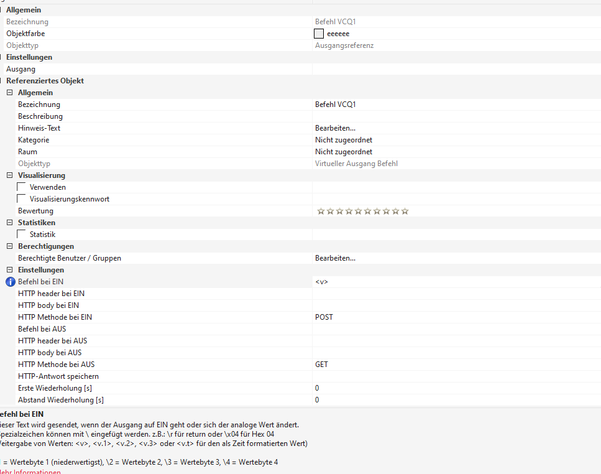
Task: Collapse the inner Einstellungen section
Action: point(10,270)
